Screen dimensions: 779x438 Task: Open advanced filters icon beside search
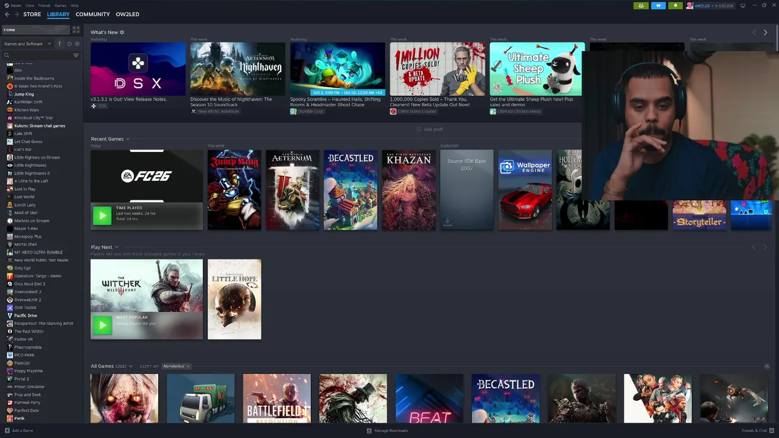[76, 55]
